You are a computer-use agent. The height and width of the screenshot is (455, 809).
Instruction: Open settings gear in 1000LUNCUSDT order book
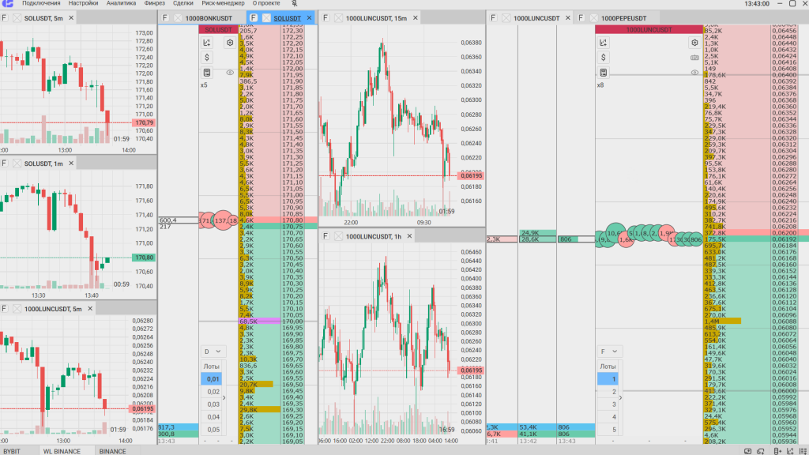click(694, 43)
